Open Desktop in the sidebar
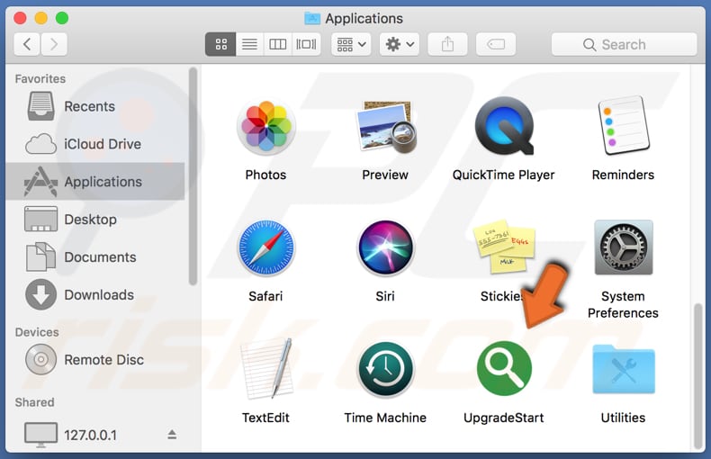The width and height of the screenshot is (711, 459). click(x=95, y=219)
